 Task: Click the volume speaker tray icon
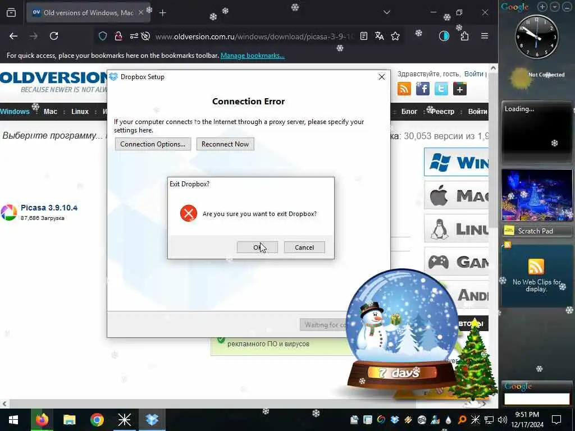point(503,420)
